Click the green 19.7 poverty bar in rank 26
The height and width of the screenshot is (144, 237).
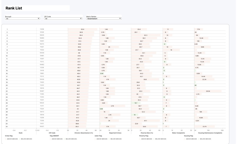pos(136,103)
